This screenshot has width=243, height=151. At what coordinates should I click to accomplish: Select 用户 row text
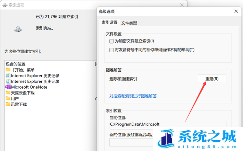[15, 99]
